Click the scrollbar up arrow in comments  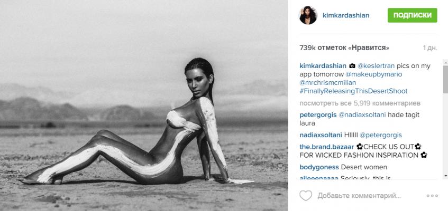[445, 62]
